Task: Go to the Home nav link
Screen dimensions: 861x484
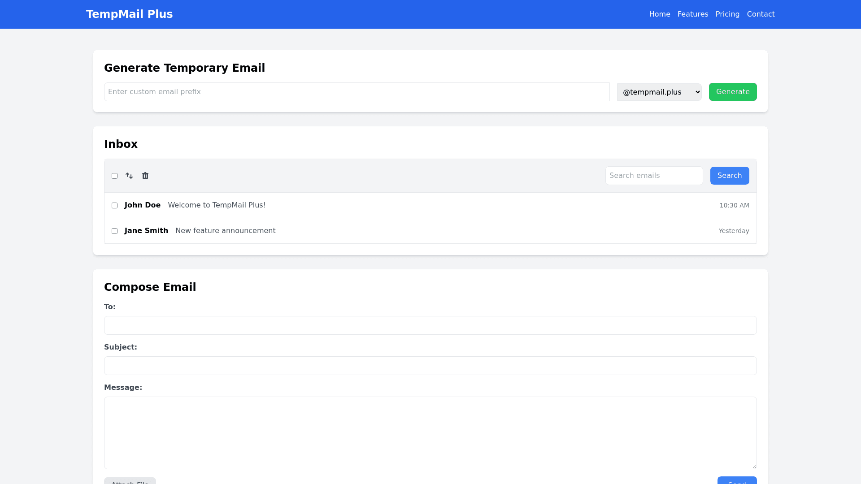Action: tap(659, 14)
